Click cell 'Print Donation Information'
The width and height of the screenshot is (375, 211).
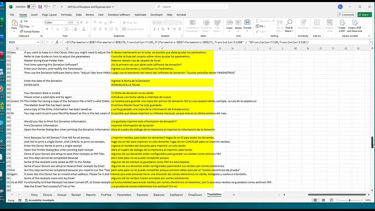[x=67, y=125]
